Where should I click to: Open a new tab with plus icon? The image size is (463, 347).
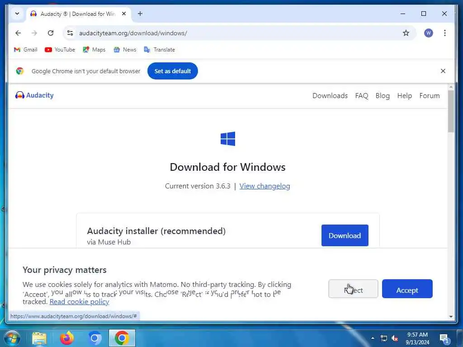(140, 14)
